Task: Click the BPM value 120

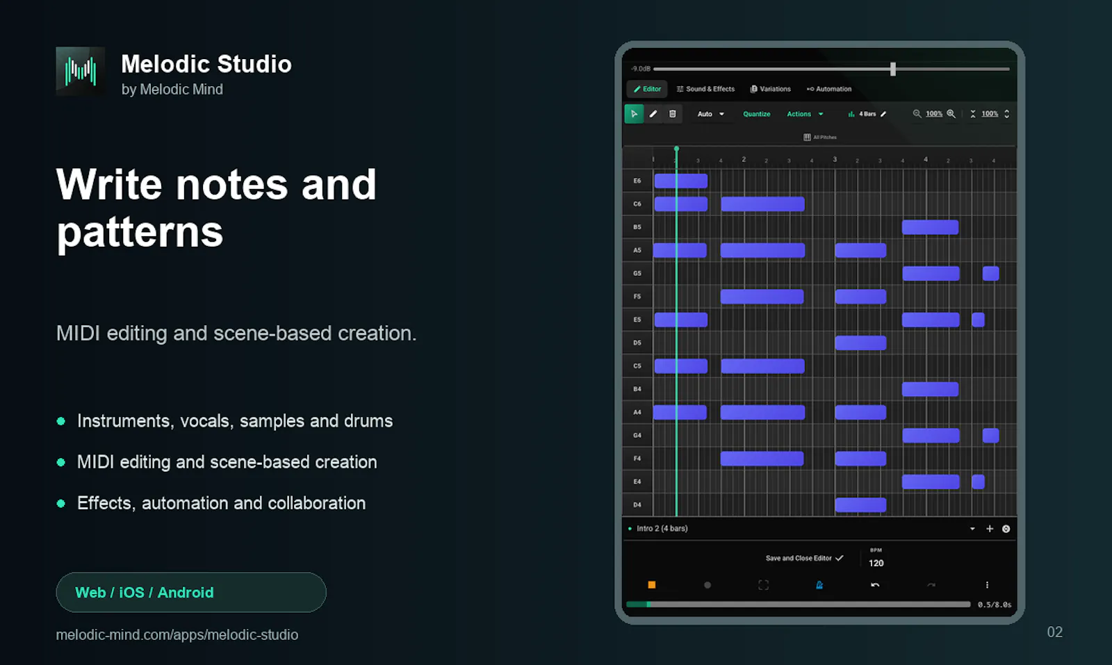Action: click(x=876, y=563)
